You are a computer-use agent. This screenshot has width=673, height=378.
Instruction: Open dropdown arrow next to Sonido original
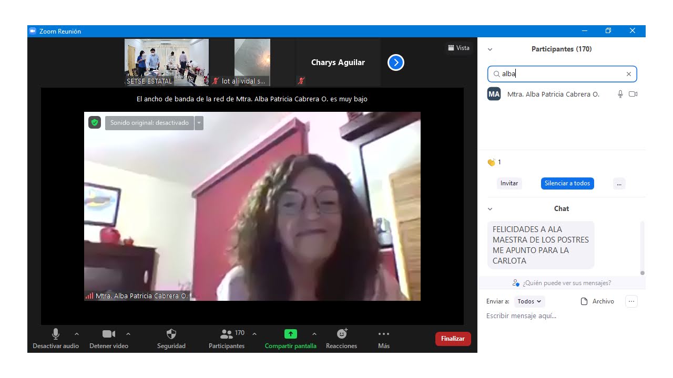tap(199, 123)
